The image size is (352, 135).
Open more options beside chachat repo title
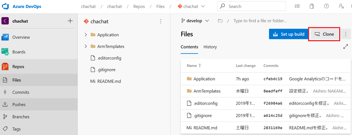click(160, 21)
